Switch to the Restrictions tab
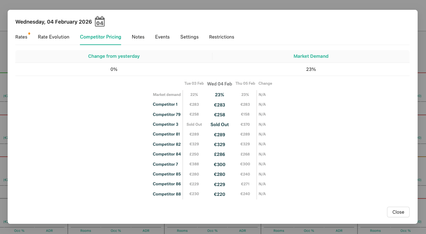Viewport: 426px width, 234px height. (x=222, y=37)
